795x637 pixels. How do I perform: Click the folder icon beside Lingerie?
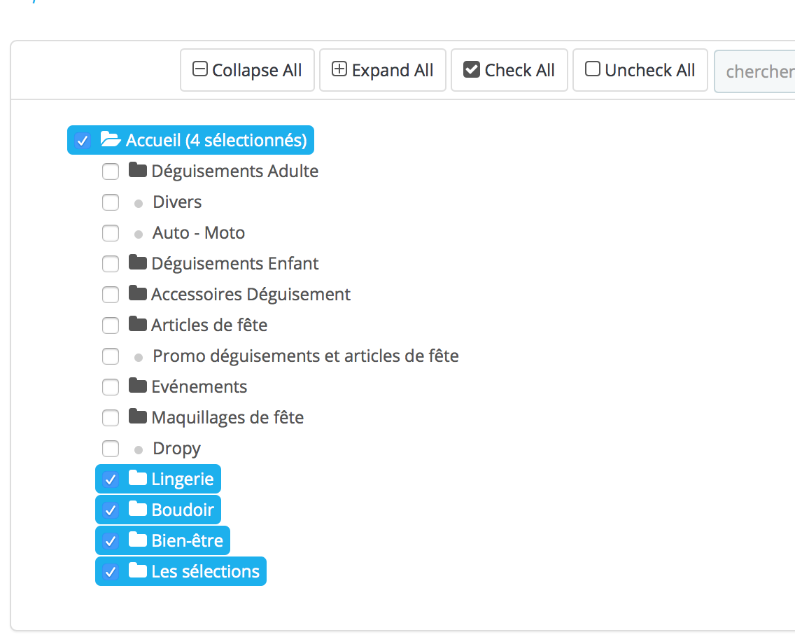[x=138, y=478]
